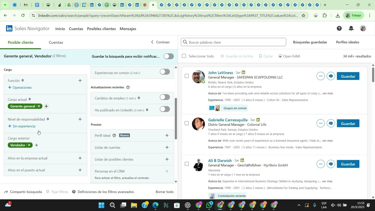Expand the Nivel de responsabilidad filter

coord(80,119)
